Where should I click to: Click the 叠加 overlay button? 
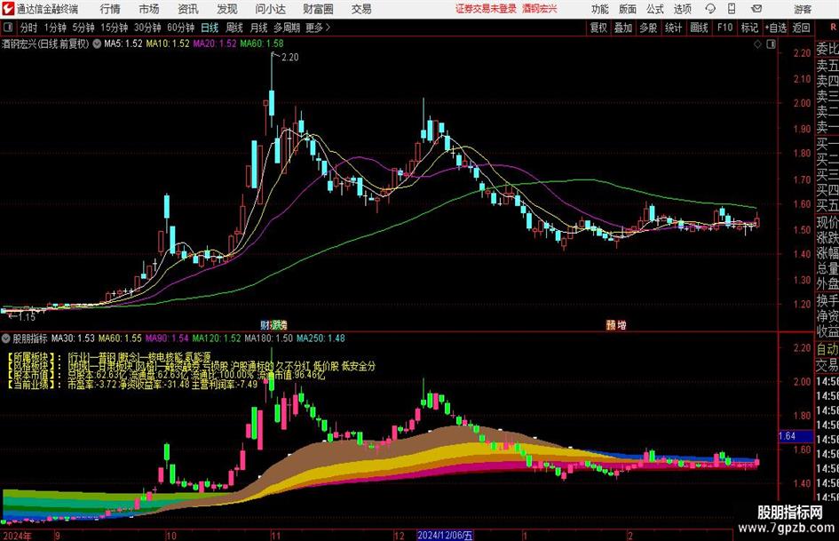coord(623,28)
